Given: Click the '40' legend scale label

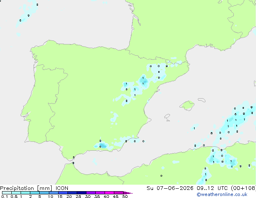Looking at the screenshot, I should point(106,196).
